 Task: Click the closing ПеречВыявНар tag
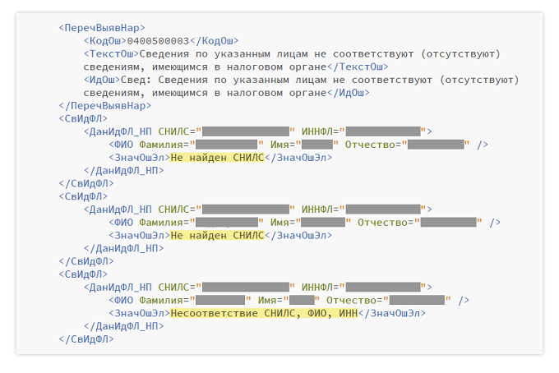point(104,106)
